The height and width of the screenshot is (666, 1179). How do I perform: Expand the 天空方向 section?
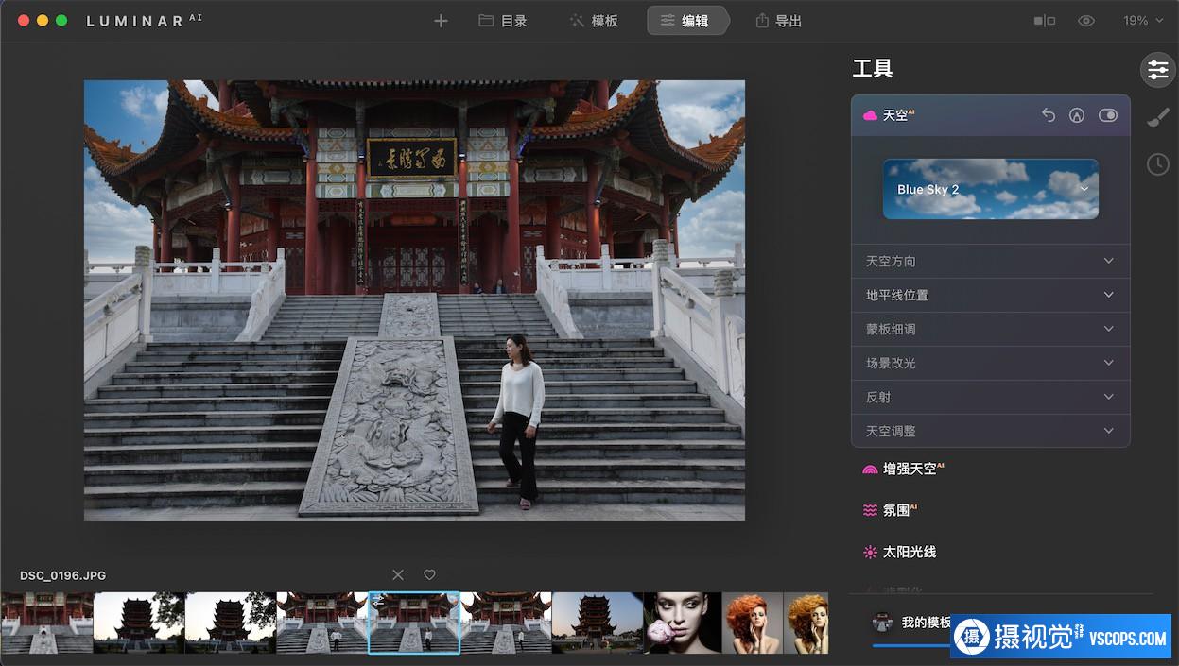click(990, 262)
